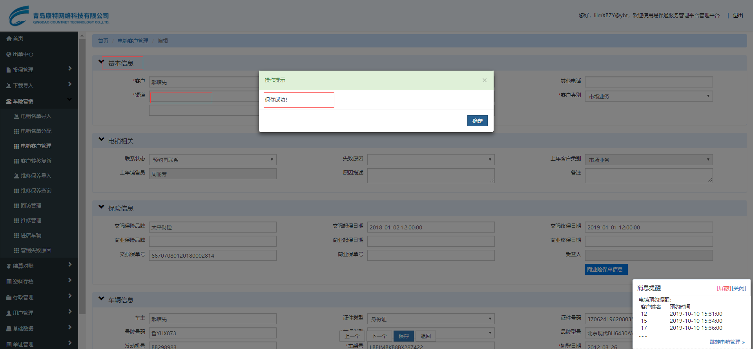
Task: Collapse the 电销相关 section
Action: (101, 139)
